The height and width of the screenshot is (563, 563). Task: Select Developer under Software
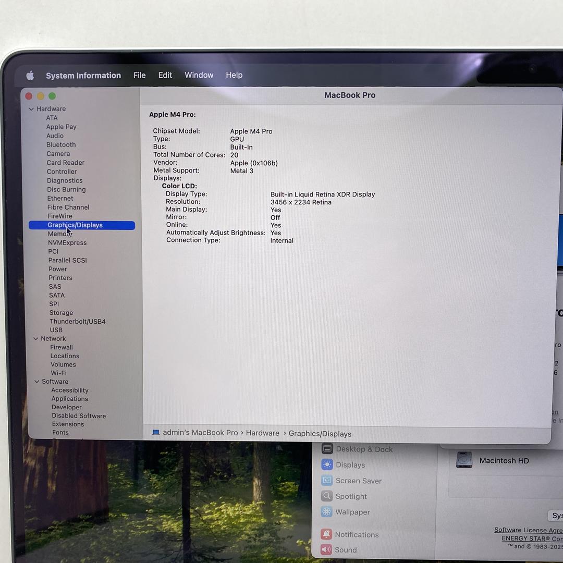pos(66,407)
